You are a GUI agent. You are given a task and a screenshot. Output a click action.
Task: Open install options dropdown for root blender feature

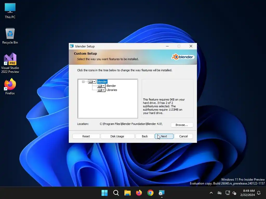(92, 82)
